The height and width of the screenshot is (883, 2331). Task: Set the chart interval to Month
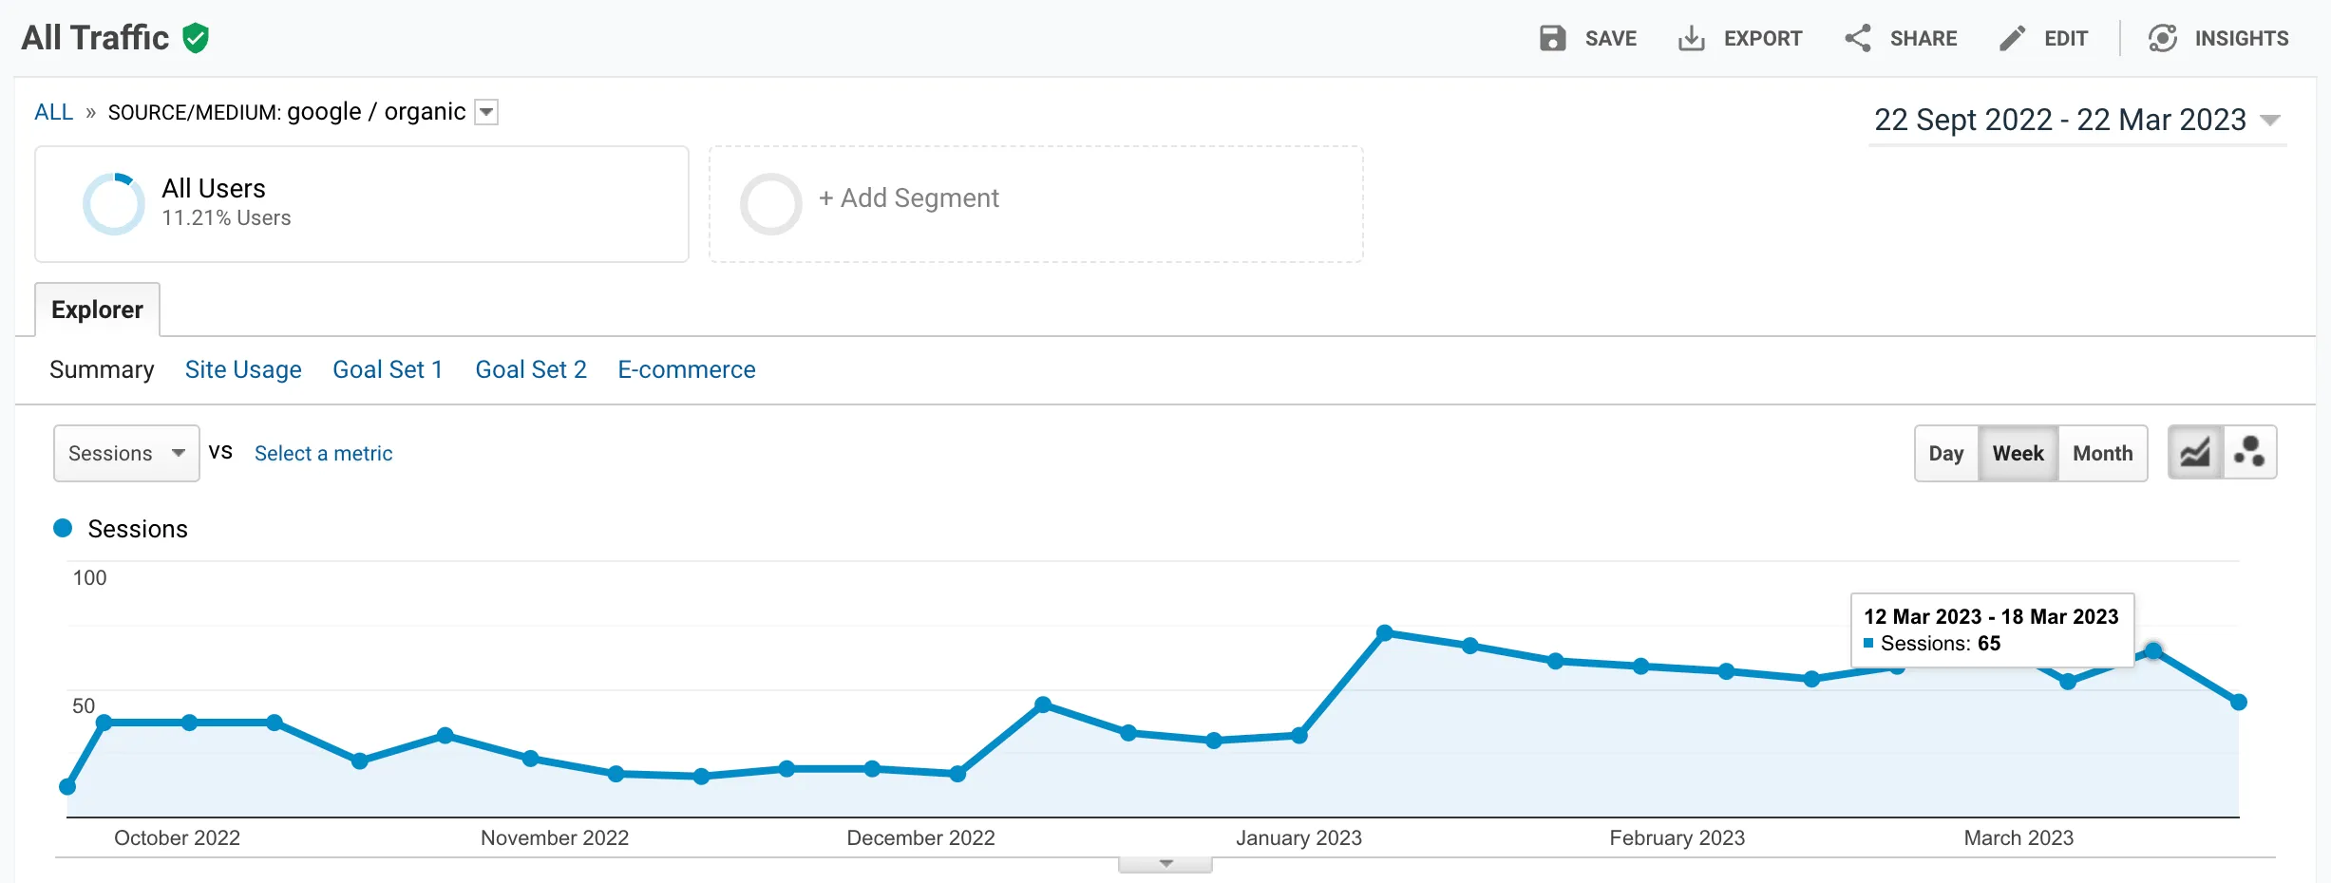pyautogui.click(x=2103, y=454)
